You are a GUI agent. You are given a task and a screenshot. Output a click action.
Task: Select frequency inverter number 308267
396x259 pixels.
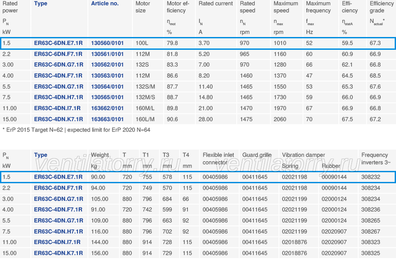pyautogui.click(x=371, y=231)
